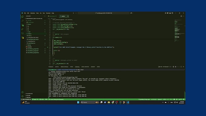This screenshot has width=206, height=116.
Task: Open the Extensions view with update badge
Action: pyautogui.click(x=23, y=38)
